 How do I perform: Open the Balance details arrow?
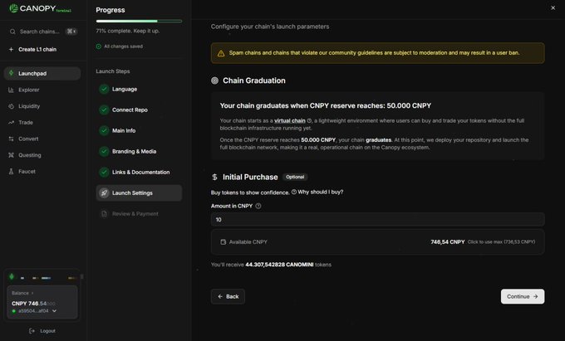(x=32, y=293)
